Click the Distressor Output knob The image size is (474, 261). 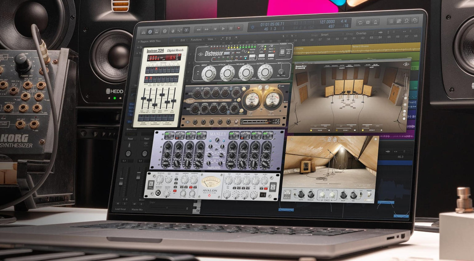tap(265, 72)
